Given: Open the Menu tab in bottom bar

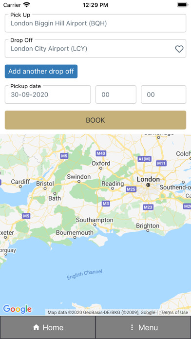Looking at the screenshot, I should tap(143, 327).
